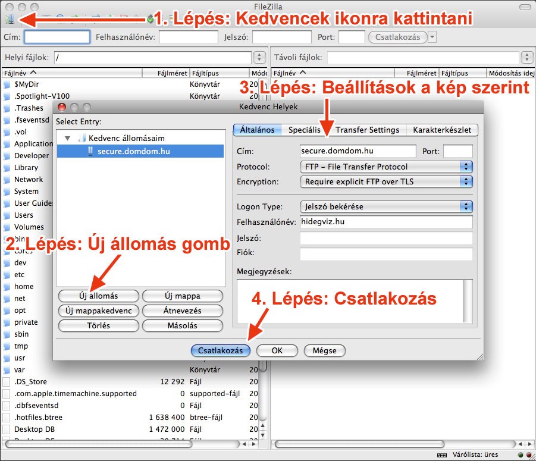Collapse the Kedvenc állomásaim tree node

(68, 139)
